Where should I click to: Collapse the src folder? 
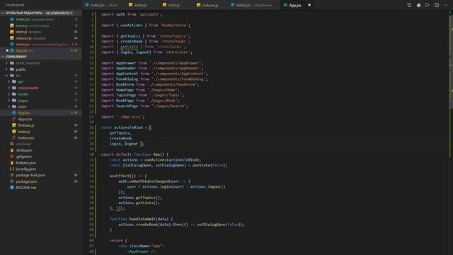[6, 76]
